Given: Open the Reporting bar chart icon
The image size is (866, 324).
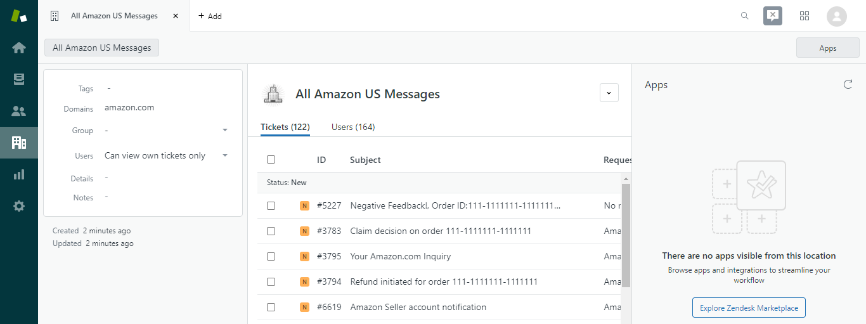Looking at the screenshot, I should tap(19, 174).
